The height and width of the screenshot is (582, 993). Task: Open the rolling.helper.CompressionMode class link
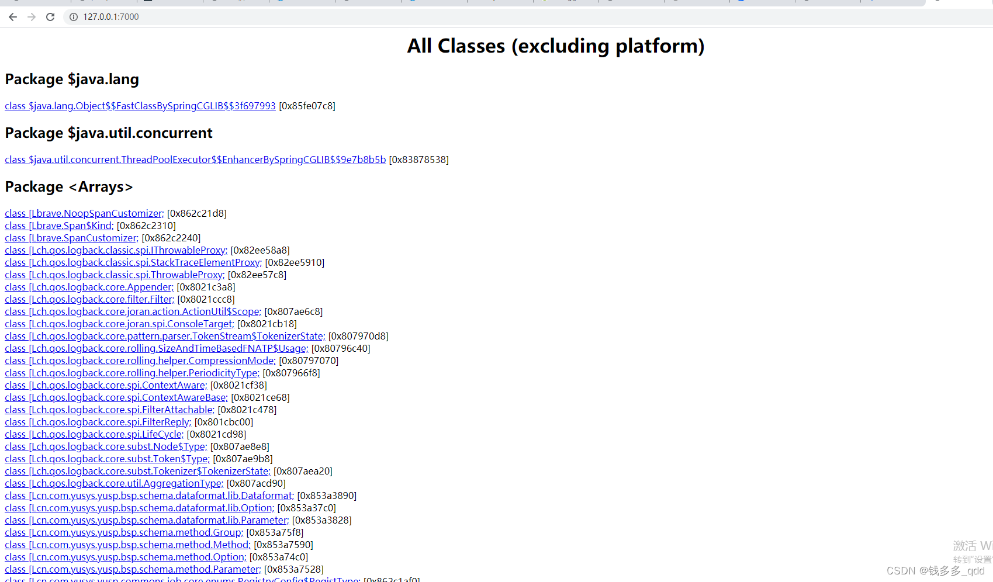(x=140, y=361)
